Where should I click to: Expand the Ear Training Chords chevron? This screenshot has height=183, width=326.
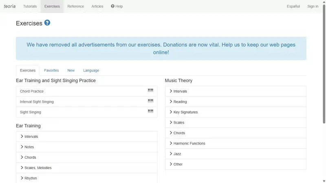22,157
